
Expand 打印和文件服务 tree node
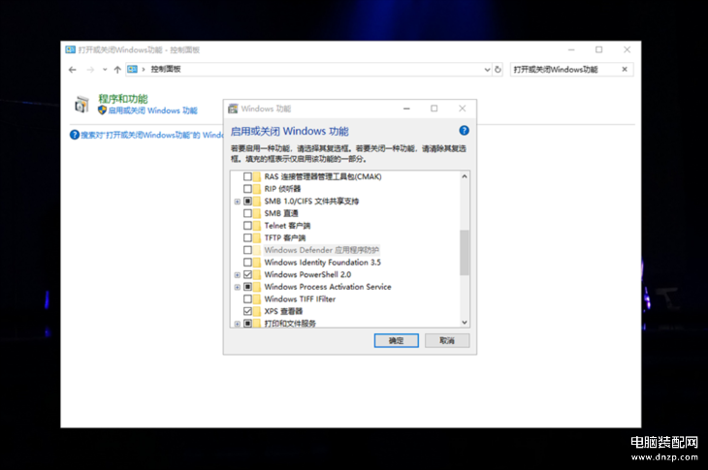[x=237, y=324]
